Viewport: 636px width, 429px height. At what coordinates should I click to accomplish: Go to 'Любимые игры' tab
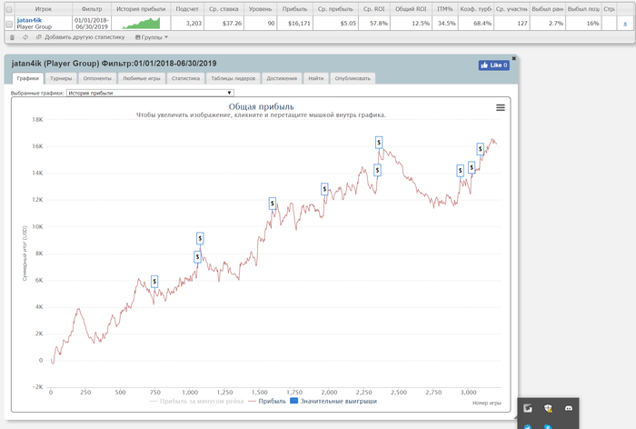[142, 78]
